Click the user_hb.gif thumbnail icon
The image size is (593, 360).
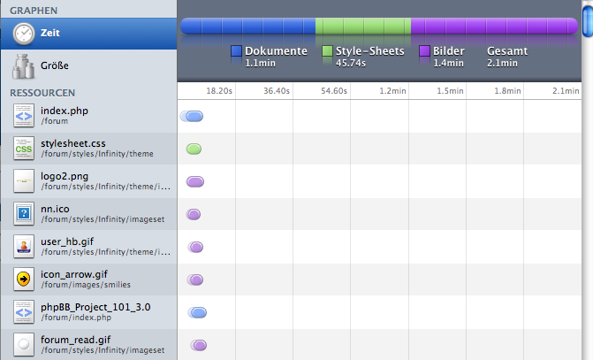pyautogui.click(x=24, y=246)
